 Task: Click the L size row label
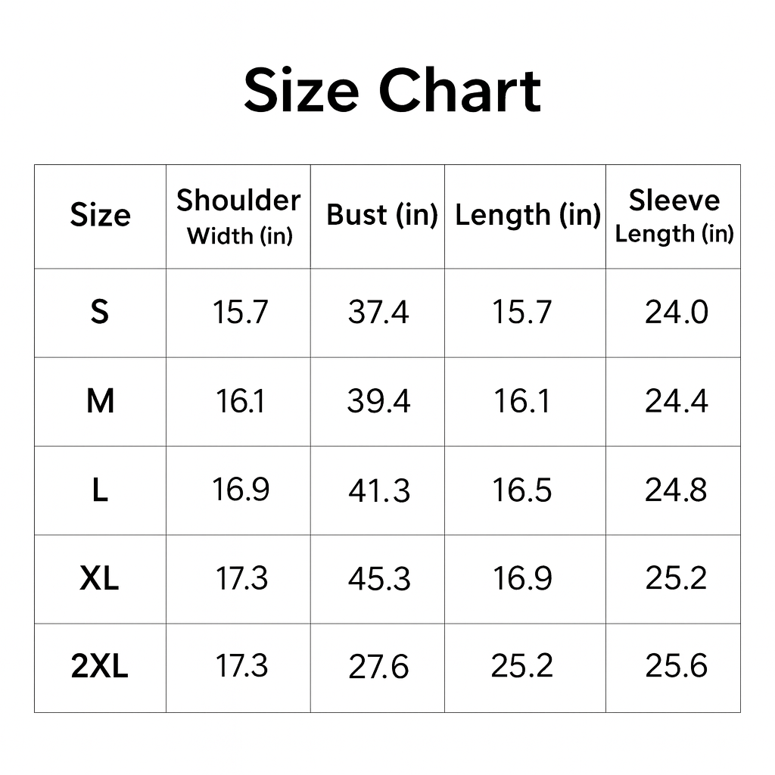100,490
